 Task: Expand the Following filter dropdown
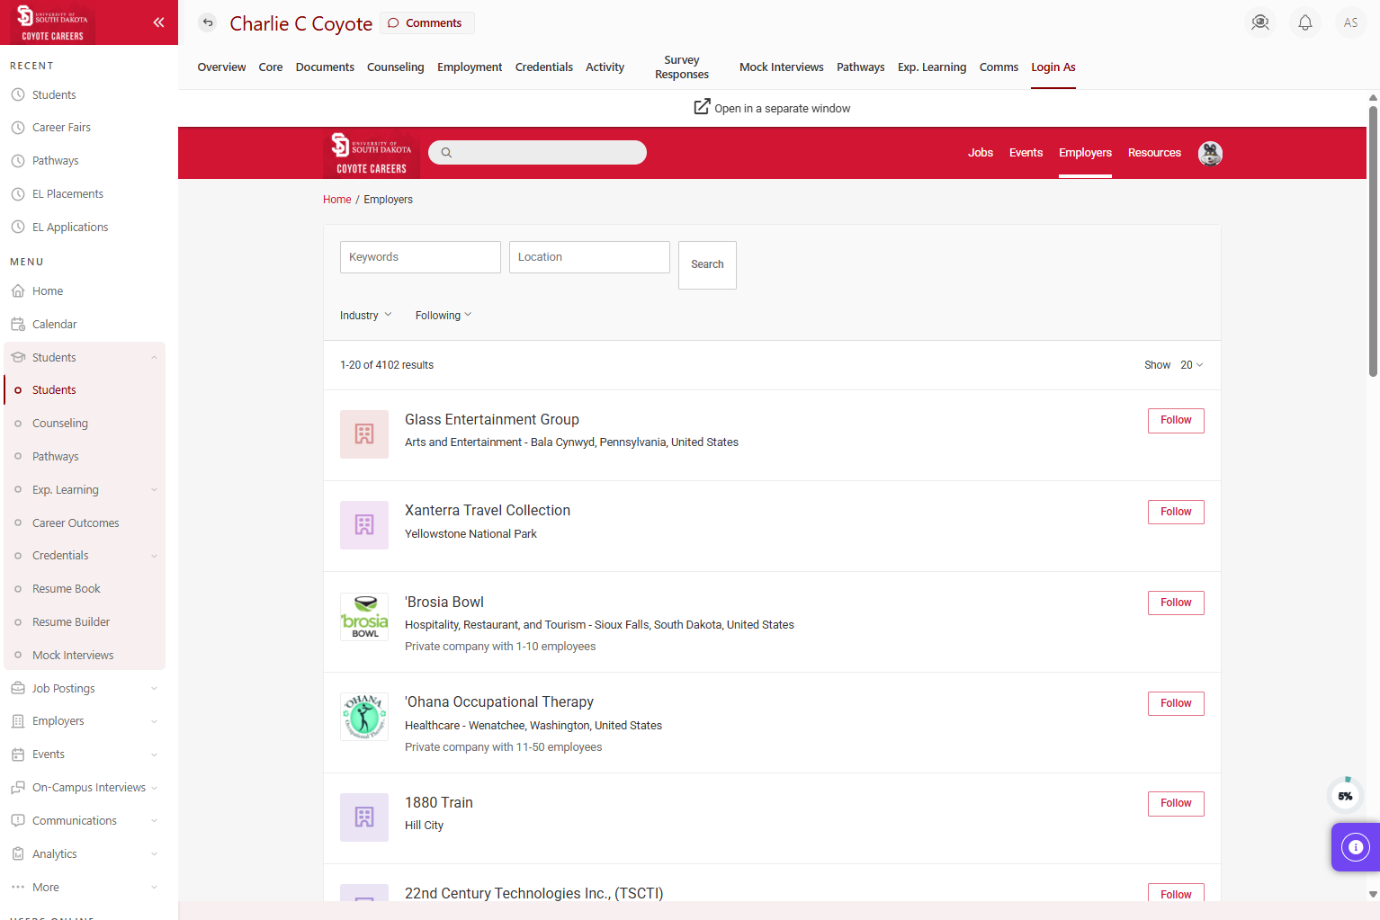point(443,316)
